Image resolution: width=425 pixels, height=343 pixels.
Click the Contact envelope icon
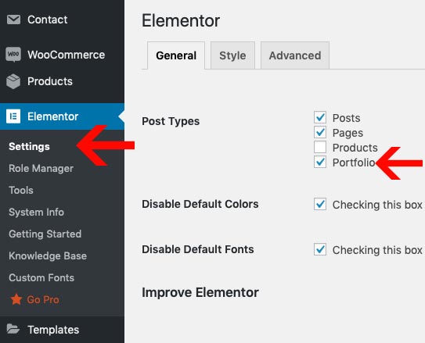tap(13, 20)
